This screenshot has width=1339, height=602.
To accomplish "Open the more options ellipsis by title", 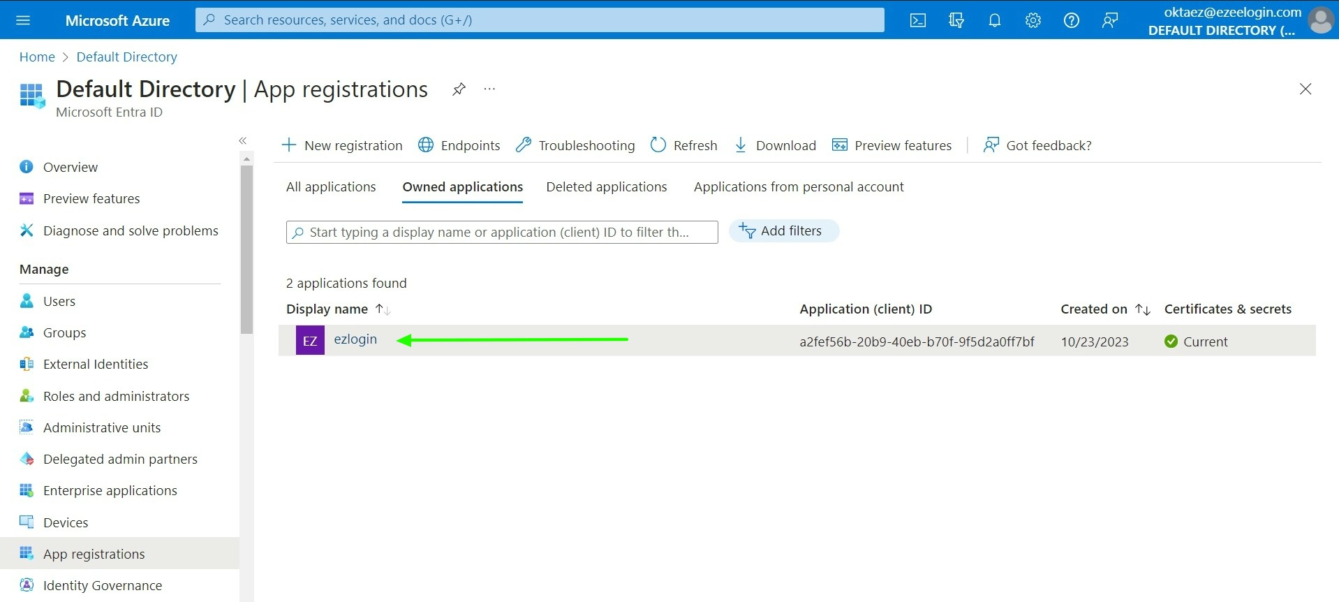I will [489, 89].
